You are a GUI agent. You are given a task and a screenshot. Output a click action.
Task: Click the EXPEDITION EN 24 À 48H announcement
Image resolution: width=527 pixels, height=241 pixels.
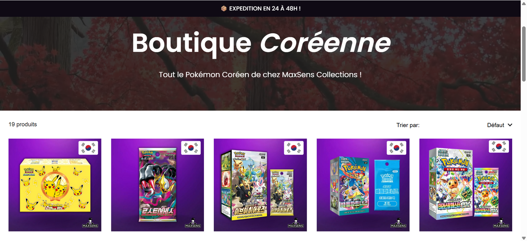point(265,9)
